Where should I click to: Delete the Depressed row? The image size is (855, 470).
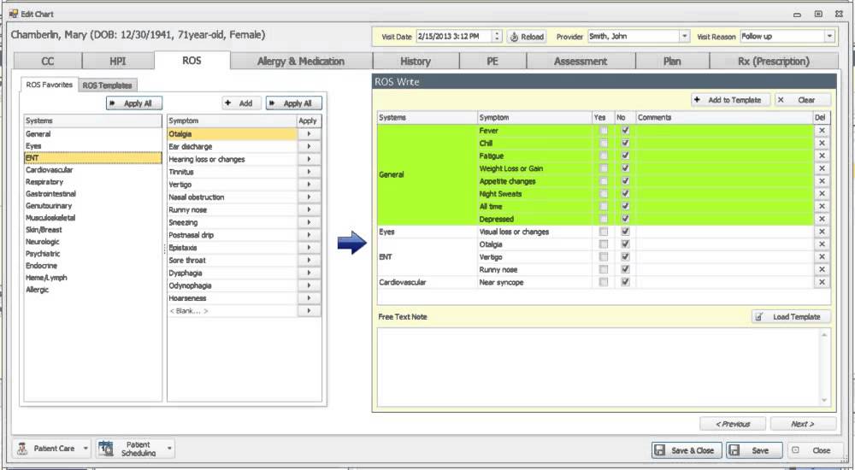click(822, 219)
